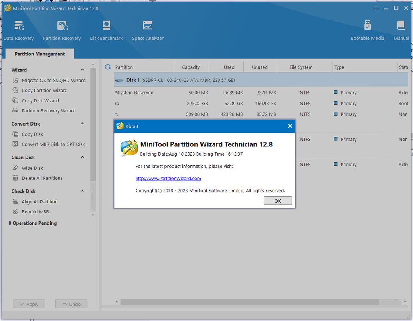Click the 26.89 MB used value

pyautogui.click(x=233, y=93)
